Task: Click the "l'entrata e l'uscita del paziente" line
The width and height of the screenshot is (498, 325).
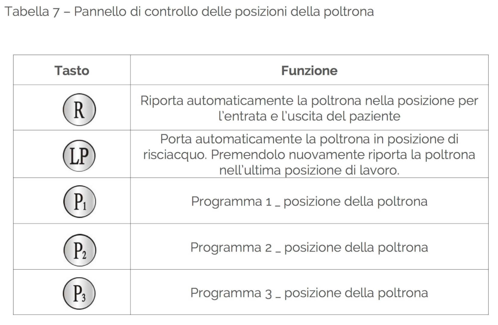Action: pos(309,116)
